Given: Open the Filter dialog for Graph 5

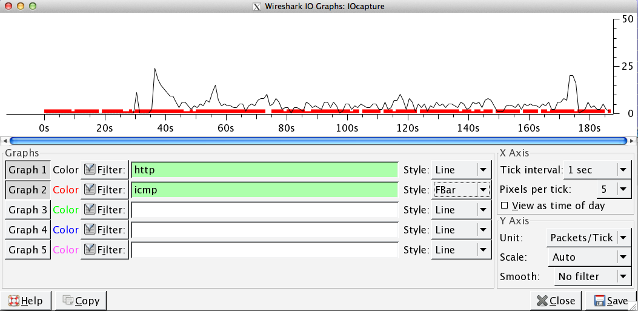Looking at the screenshot, I should tap(105, 250).
